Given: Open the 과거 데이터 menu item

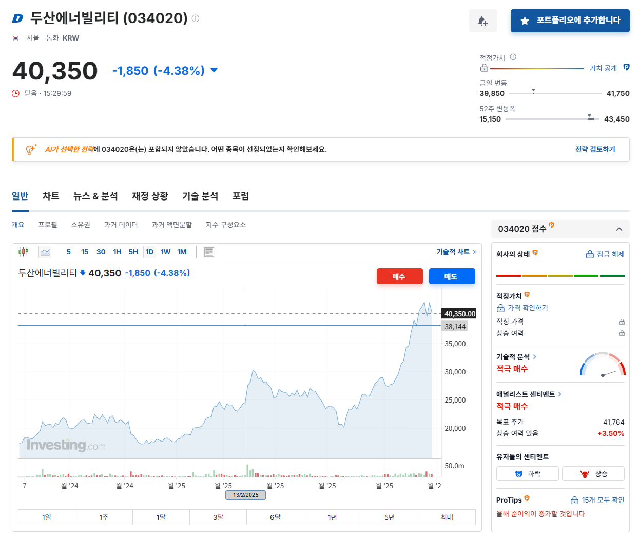Looking at the screenshot, I should [x=120, y=224].
